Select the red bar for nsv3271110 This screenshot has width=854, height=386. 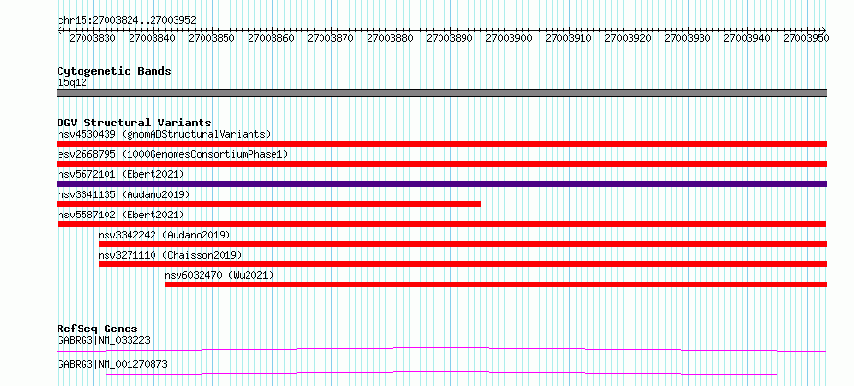[463, 264]
